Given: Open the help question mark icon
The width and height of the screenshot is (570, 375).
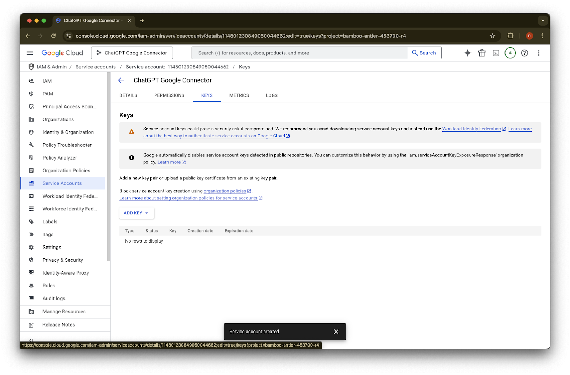Looking at the screenshot, I should point(524,53).
